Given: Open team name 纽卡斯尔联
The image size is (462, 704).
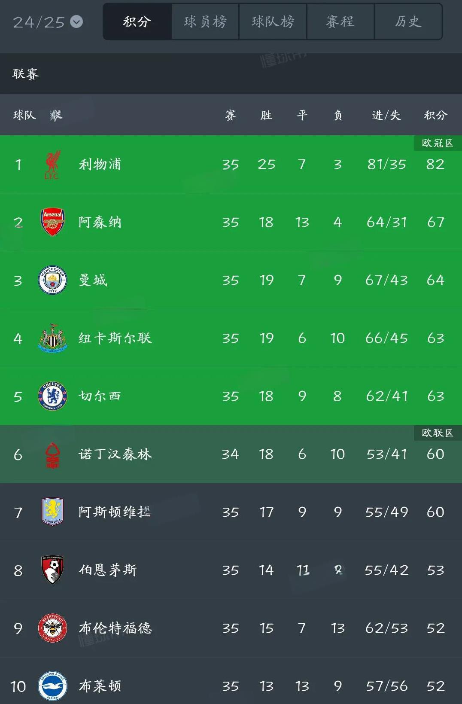Looking at the screenshot, I should tap(115, 338).
